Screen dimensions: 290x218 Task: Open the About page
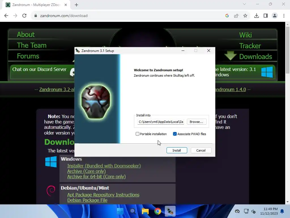(26, 34)
